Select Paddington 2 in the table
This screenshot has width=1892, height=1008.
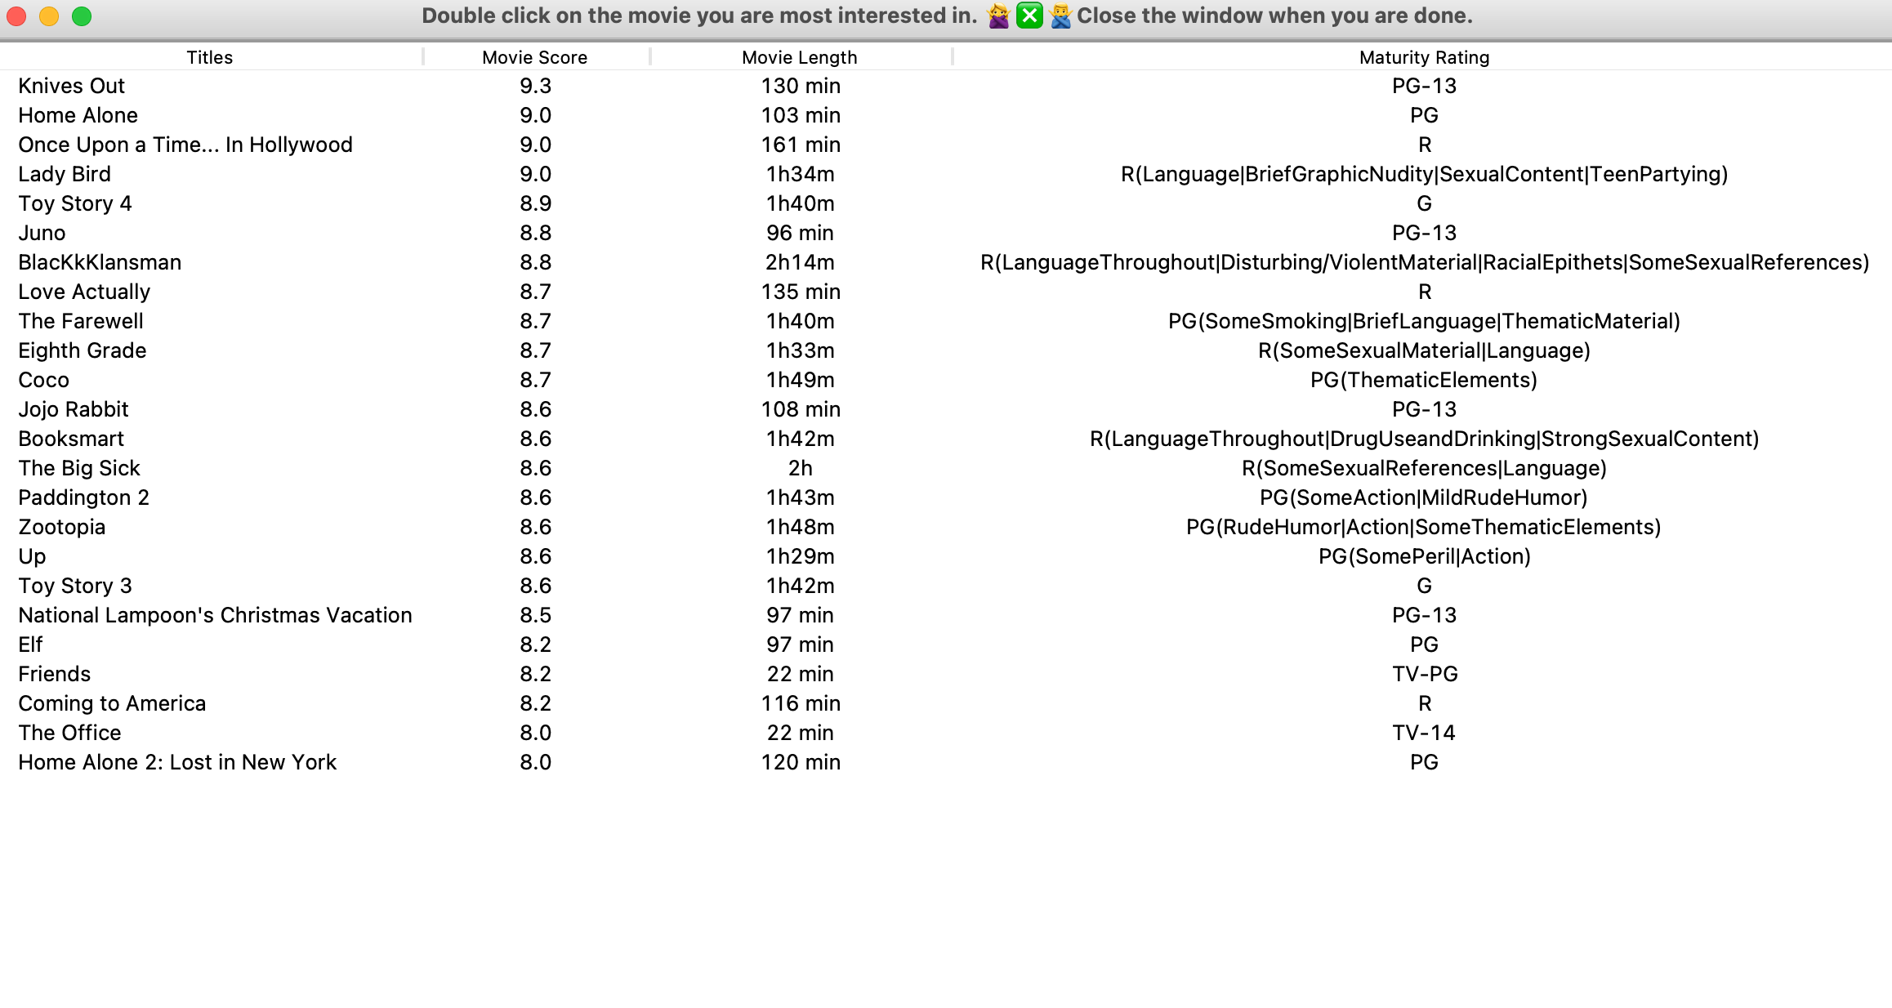[83, 497]
